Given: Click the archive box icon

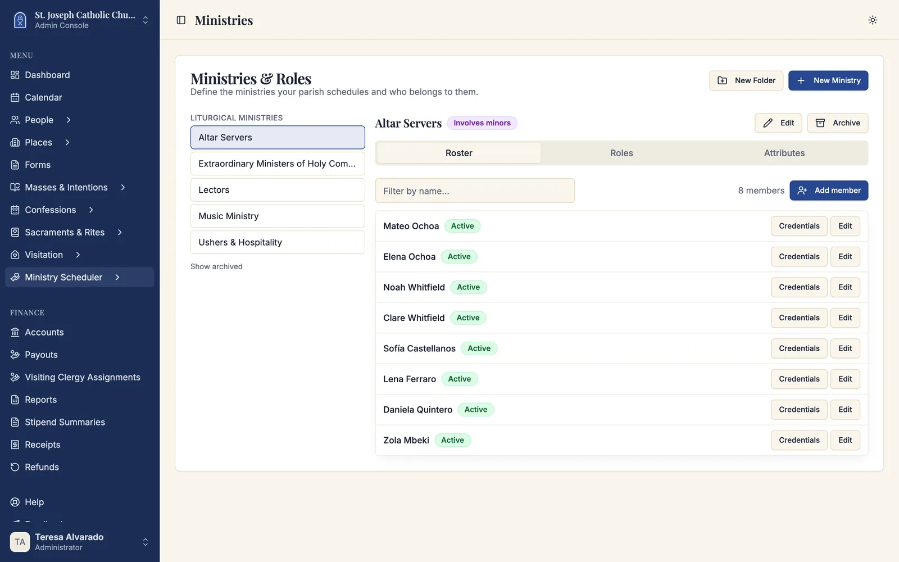Looking at the screenshot, I should [x=820, y=123].
